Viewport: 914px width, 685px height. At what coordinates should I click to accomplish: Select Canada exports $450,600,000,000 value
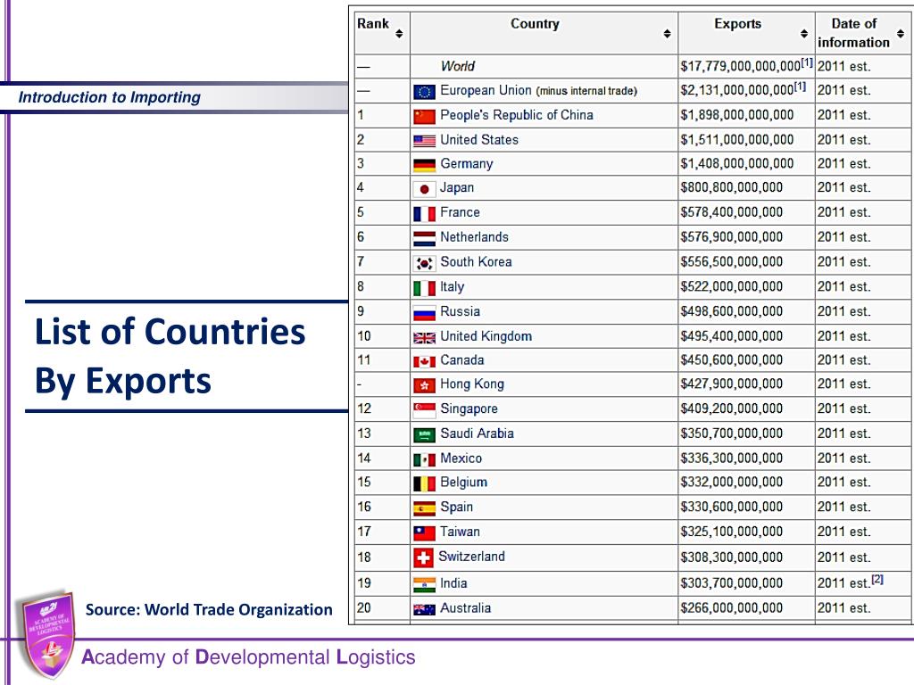[732, 360]
